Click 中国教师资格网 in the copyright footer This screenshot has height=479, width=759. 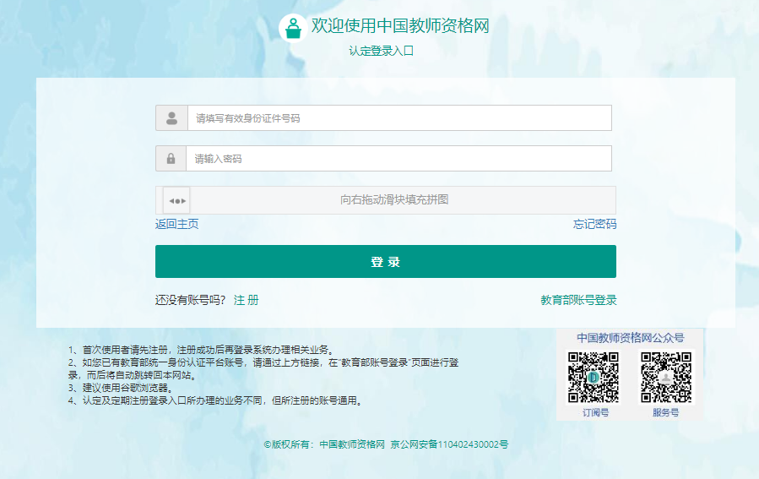pos(352,444)
